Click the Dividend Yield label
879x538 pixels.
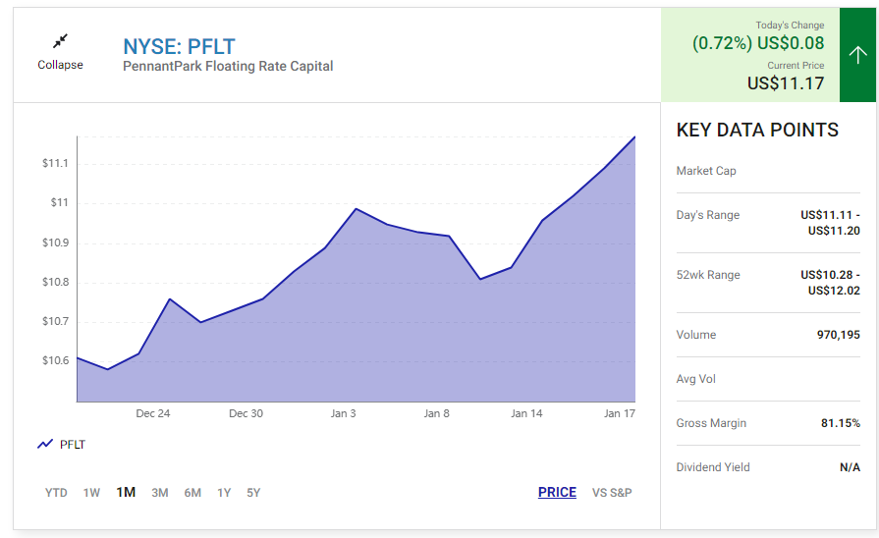pos(712,467)
